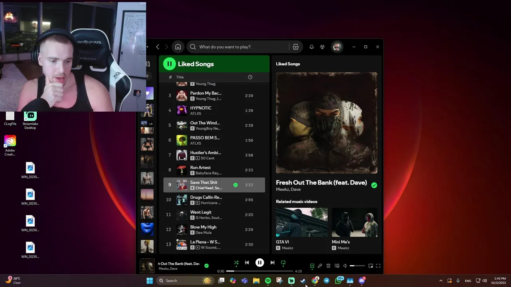Open the Browse icon in search bar
The width and height of the screenshot is (511, 287).
(295, 47)
